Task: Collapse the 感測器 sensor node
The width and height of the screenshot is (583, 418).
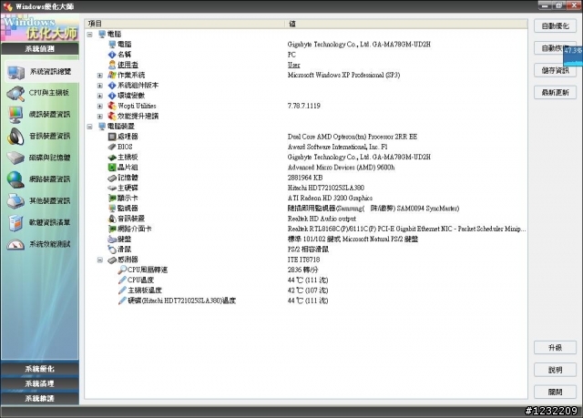Action: pyautogui.click(x=99, y=260)
